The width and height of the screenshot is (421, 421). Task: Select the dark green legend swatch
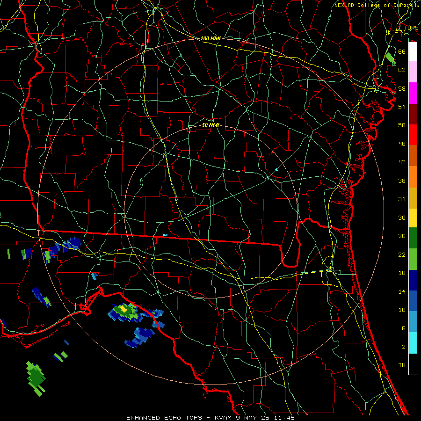[x=413, y=238]
